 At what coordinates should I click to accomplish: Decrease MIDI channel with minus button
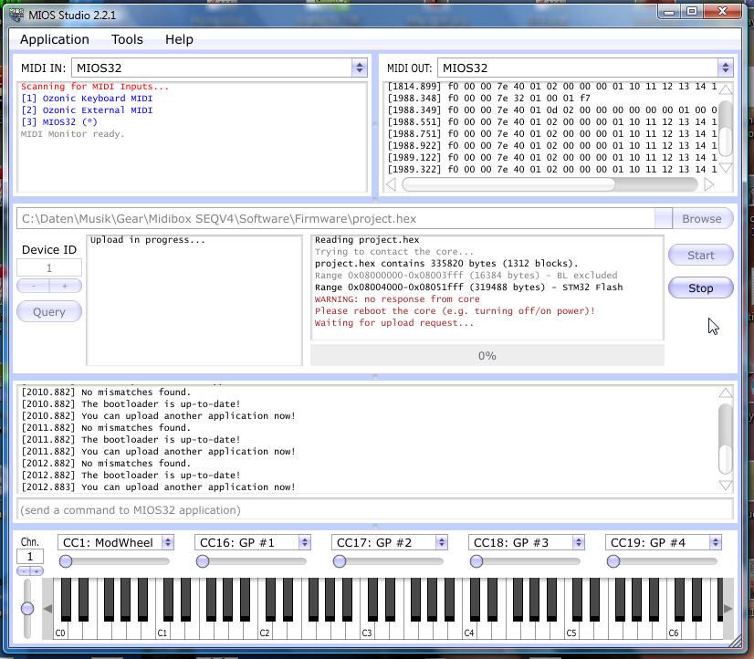(23, 571)
